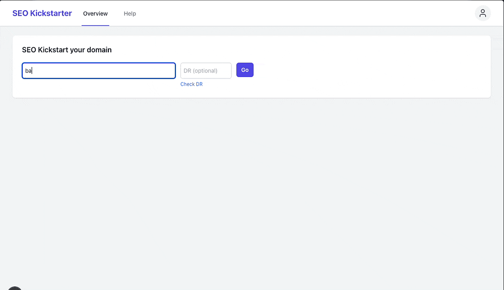Image resolution: width=504 pixels, height=290 pixels.
Task: Place cursor in the domain text box
Action: coord(99,70)
